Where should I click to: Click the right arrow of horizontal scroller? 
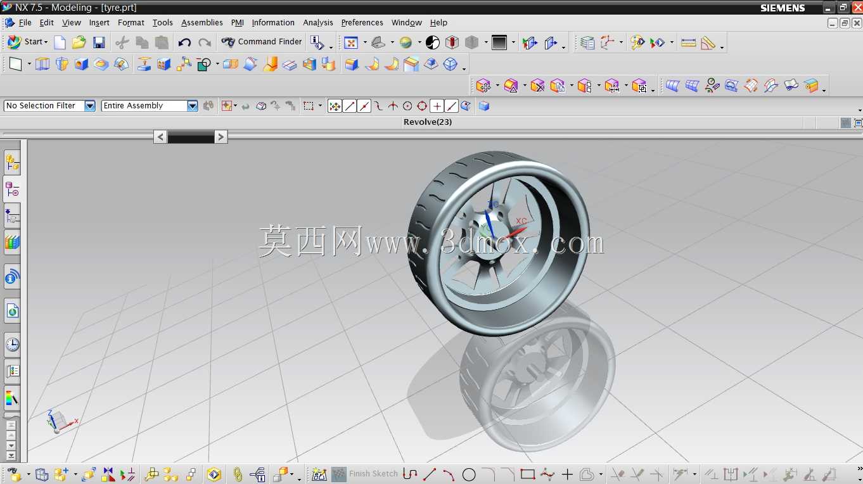[x=221, y=137]
